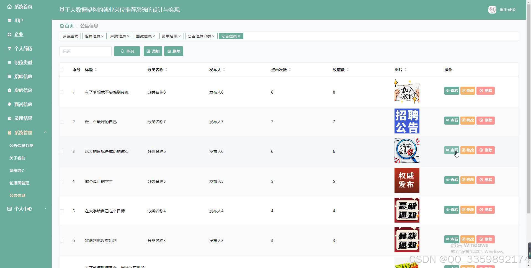The width and height of the screenshot is (531, 268).
Task: Switch to the 系统首页 tab
Action: pyautogui.click(x=71, y=36)
